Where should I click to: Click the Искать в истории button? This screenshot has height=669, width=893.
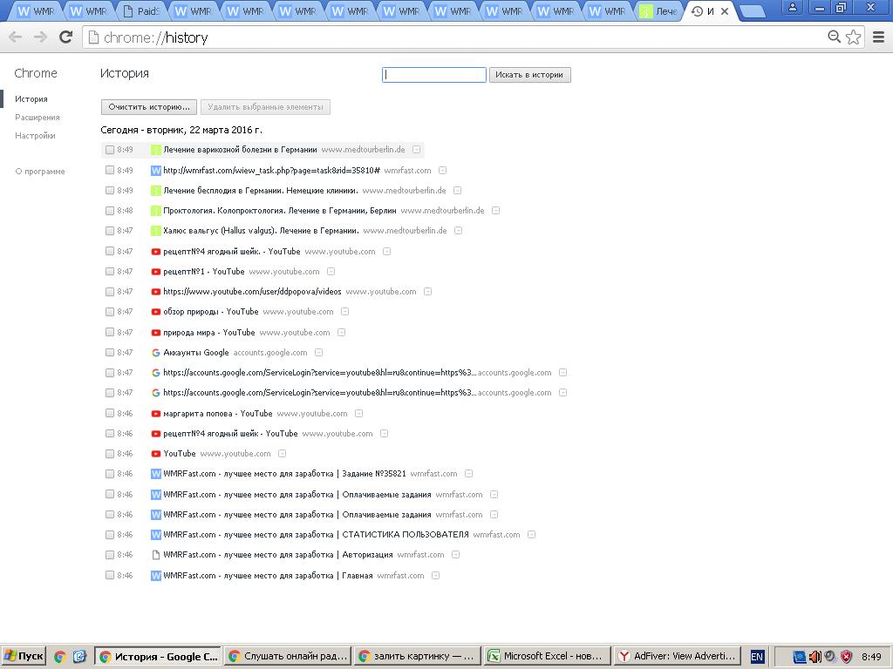point(529,75)
